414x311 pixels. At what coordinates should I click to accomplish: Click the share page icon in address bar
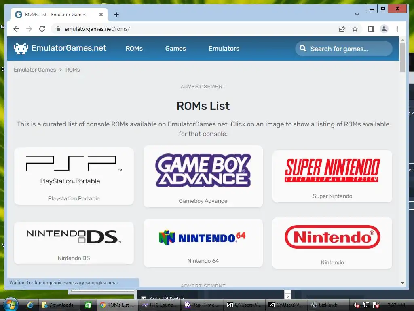coord(342,29)
